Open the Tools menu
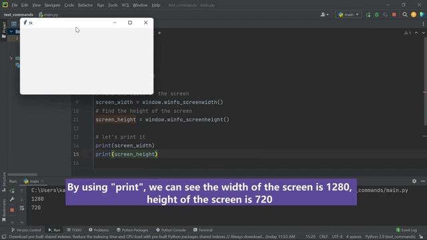 (113, 5)
